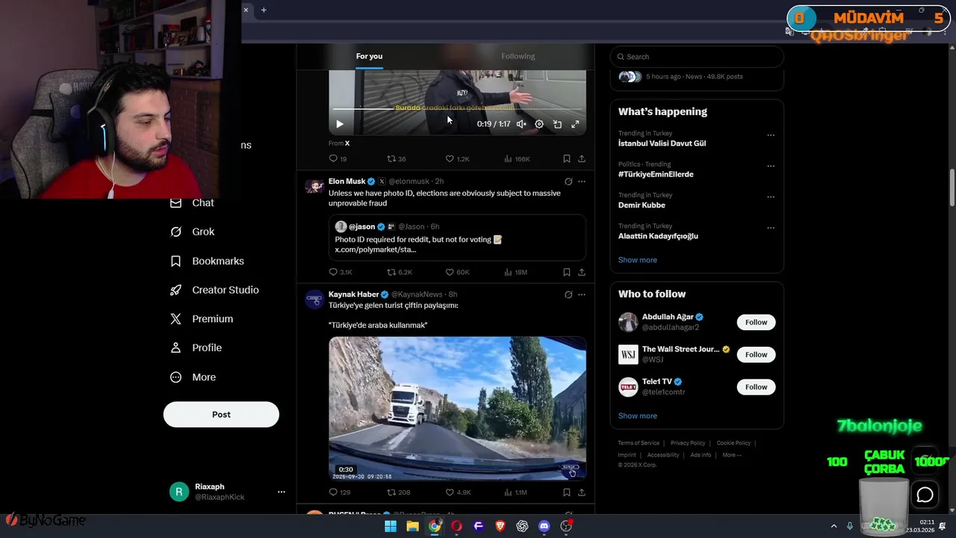Share Kaynak Haber's post
Screen dimensions: 956x538
tap(582, 492)
